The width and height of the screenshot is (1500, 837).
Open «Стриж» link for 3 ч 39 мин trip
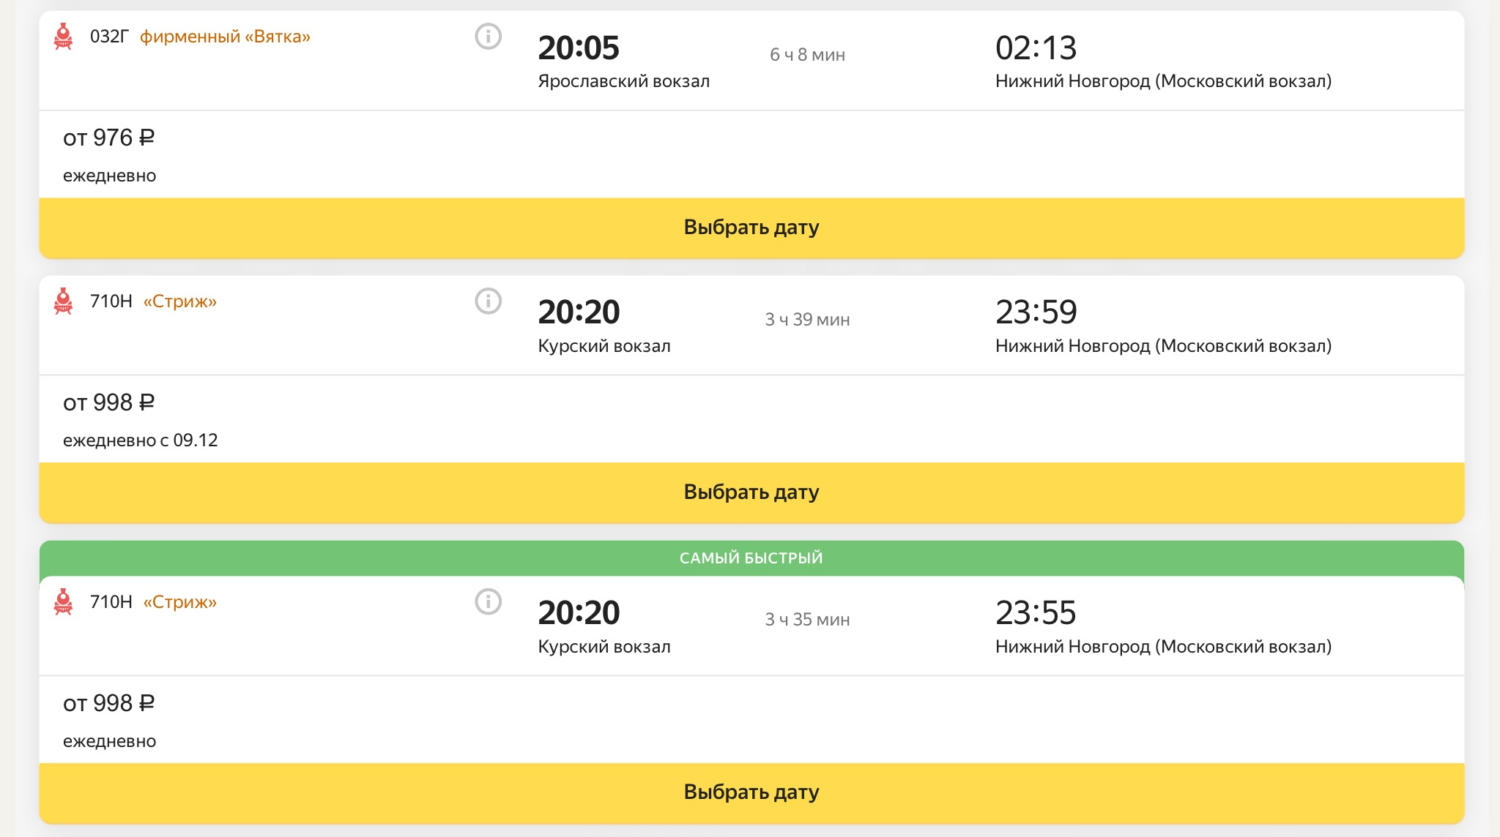[x=179, y=301]
